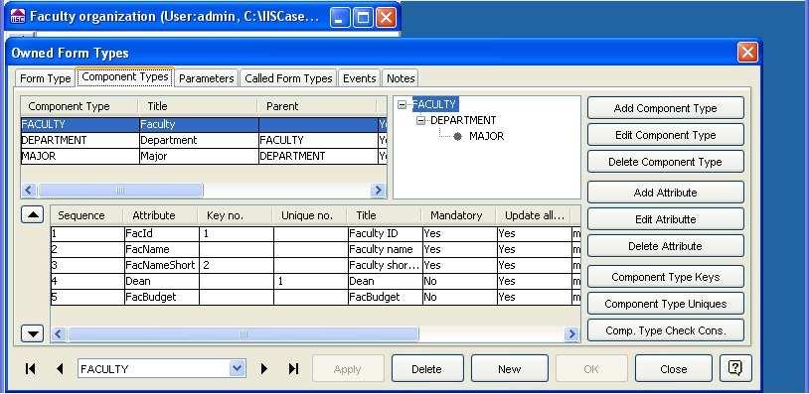Click the Sequence column header
The width and height of the screenshot is (809, 394).
coord(86,215)
